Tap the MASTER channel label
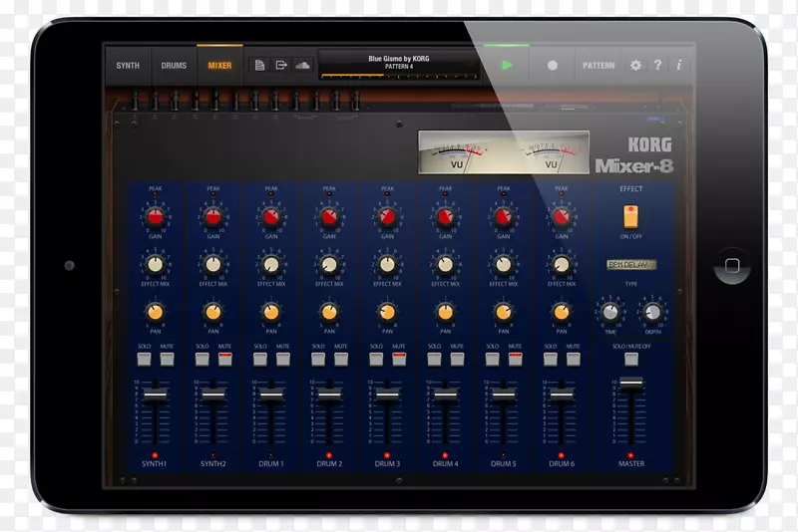Image resolution: width=798 pixels, height=532 pixels. pyautogui.click(x=631, y=463)
